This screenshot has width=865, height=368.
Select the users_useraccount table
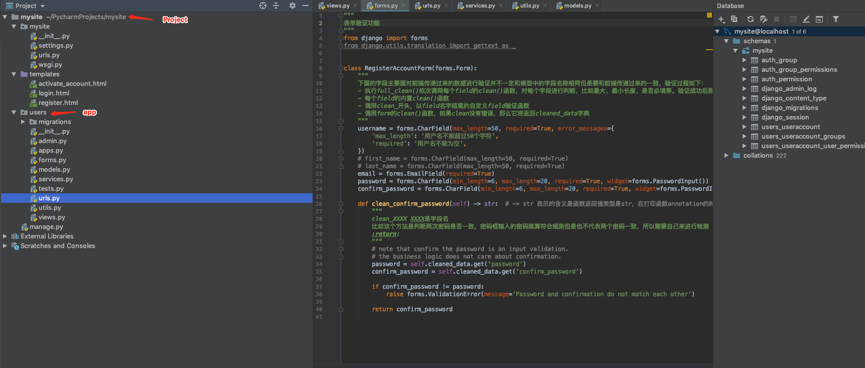790,127
